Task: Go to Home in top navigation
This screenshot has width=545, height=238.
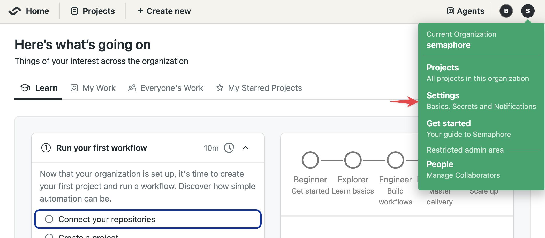Action: [37, 11]
